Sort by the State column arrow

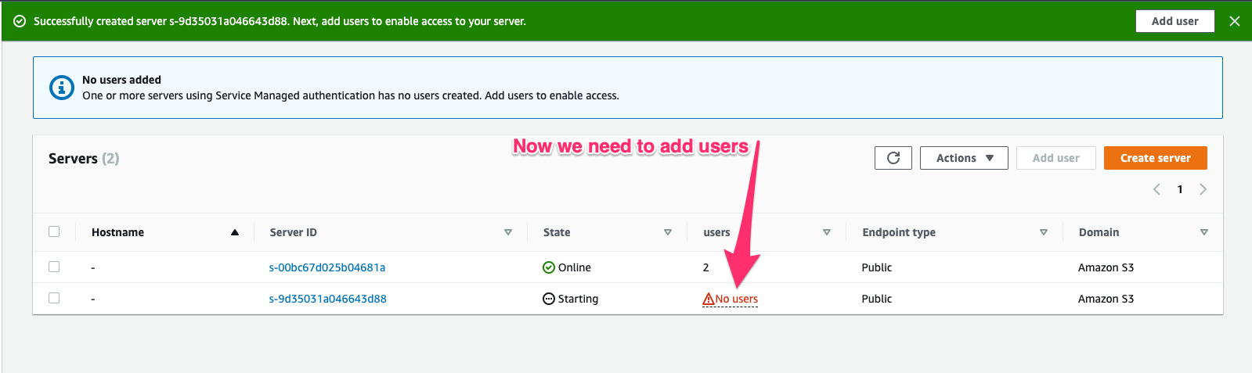coord(668,232)
